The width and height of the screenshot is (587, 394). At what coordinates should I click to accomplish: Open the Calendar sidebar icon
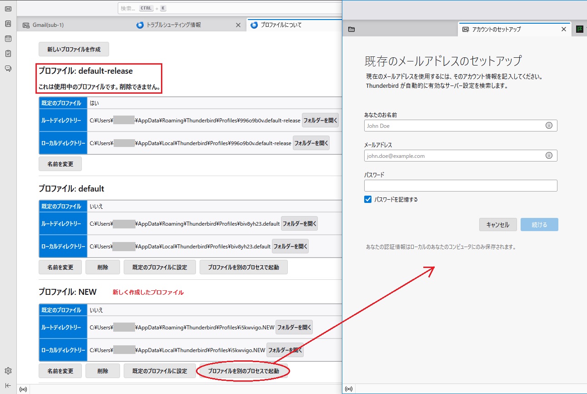point(8,39)
